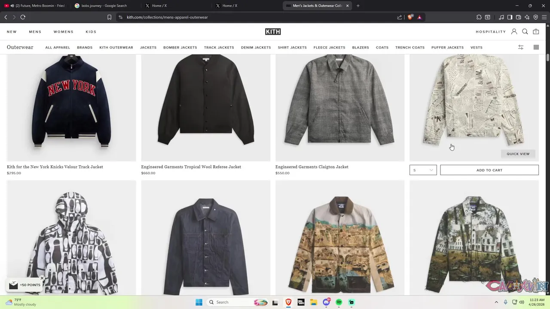Open File Explorer from the taskbar
The image size is (550, 309).
click(314, 302)
